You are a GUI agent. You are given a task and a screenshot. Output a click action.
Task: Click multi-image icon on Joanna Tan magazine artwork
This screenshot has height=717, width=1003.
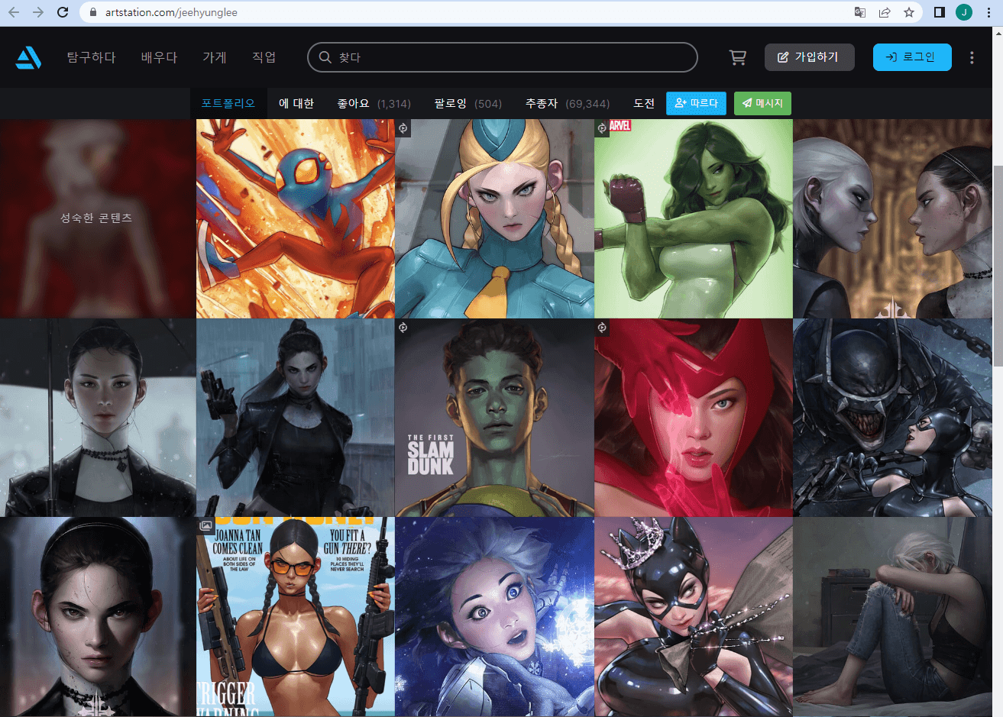[205, 526]
